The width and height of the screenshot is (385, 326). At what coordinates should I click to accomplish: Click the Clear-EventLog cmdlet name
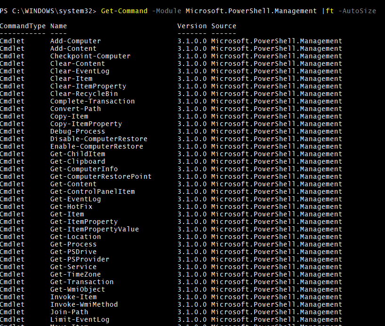click(80, 71)
